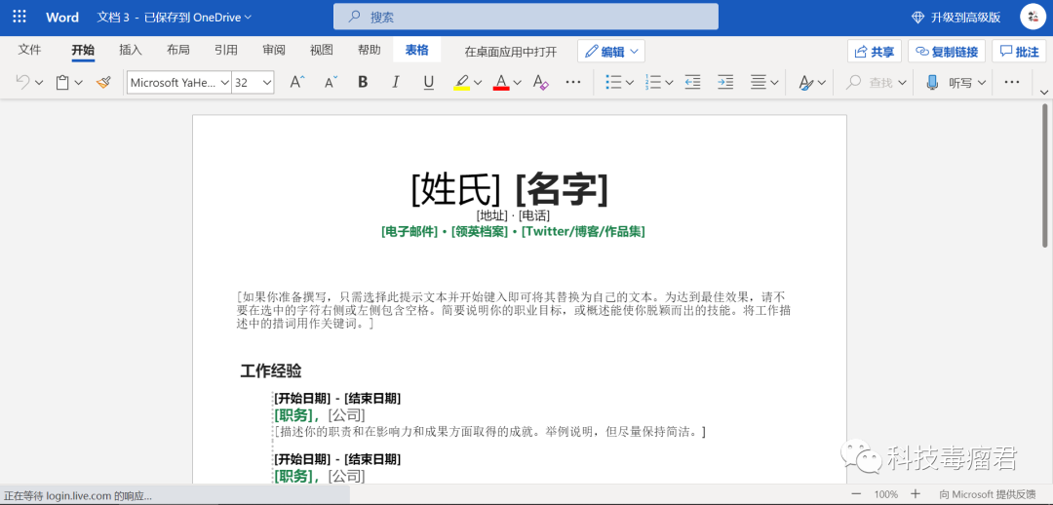Toggle italic formatting
The width and height of the screenshot is (1053, 505).
396,82
